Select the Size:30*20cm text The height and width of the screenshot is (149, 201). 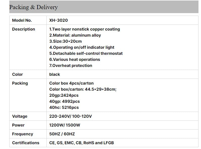66,41
